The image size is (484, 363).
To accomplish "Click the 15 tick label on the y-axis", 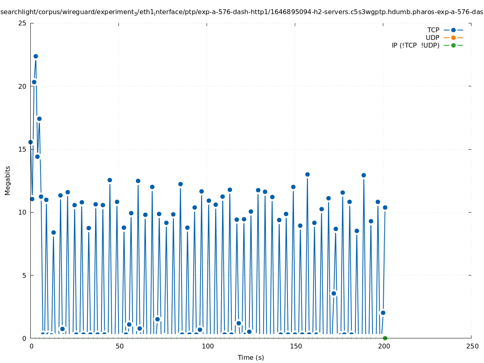I will (23, 149).
